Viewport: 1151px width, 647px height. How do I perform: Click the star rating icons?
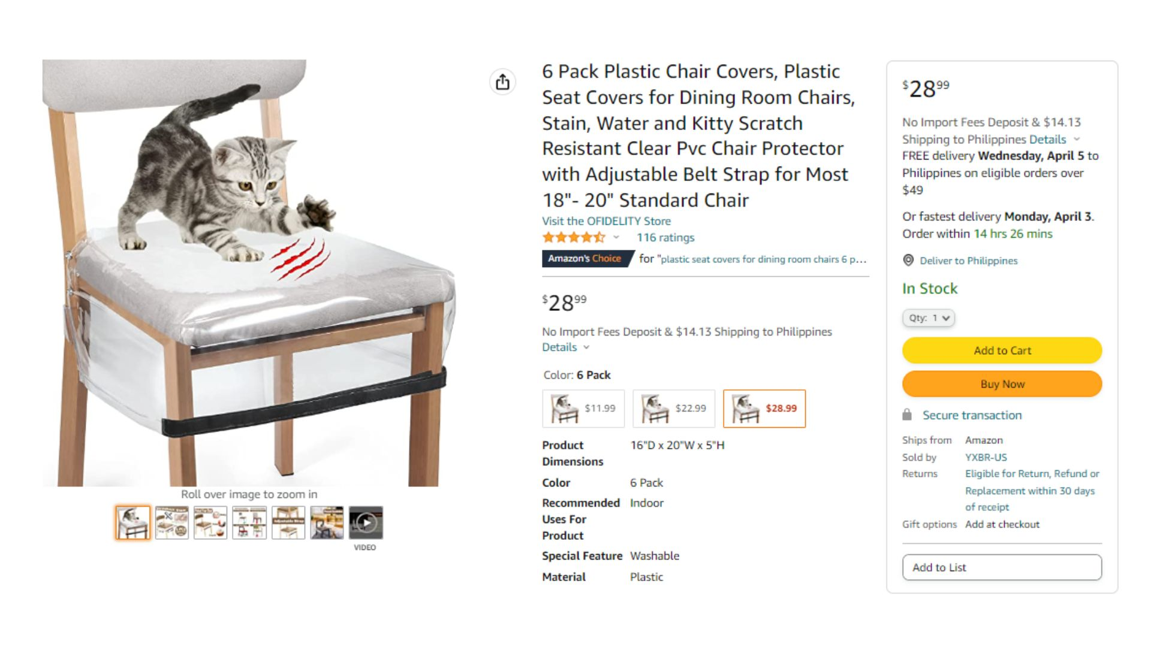click(x=573, y=237)
